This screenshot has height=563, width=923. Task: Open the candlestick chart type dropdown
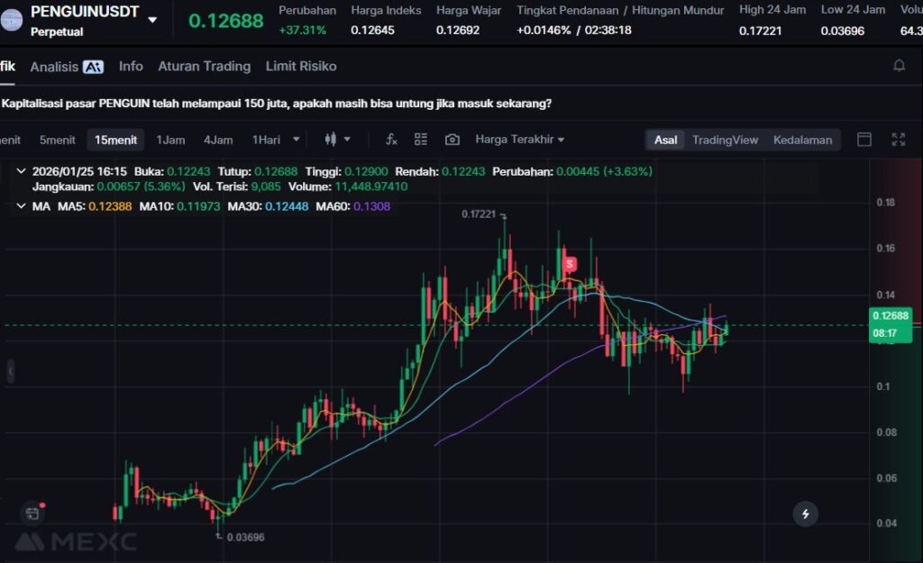coord(337,140)
